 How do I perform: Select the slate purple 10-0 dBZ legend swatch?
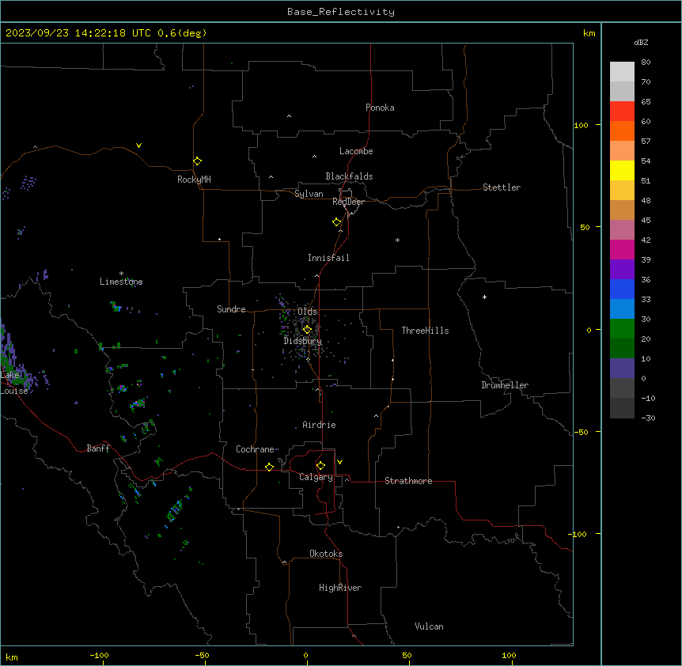622,369
